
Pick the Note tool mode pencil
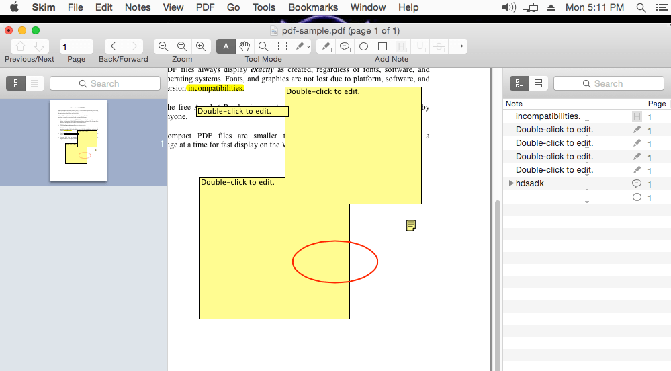point(300,46)
